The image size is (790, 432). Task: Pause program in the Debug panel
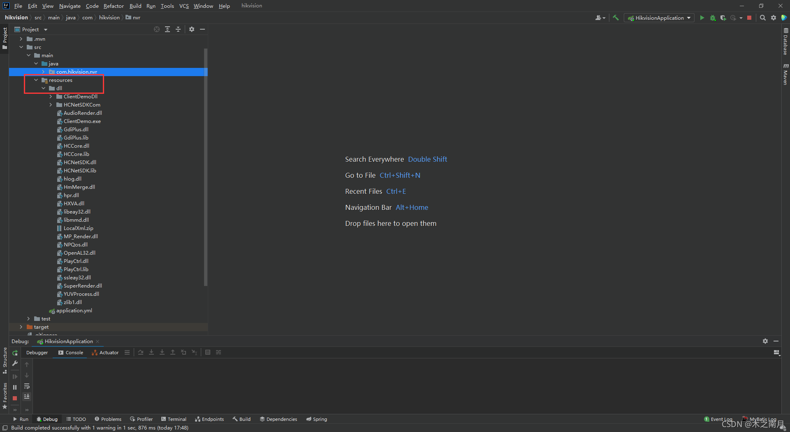pyautogui.click(x=15, y=387)
